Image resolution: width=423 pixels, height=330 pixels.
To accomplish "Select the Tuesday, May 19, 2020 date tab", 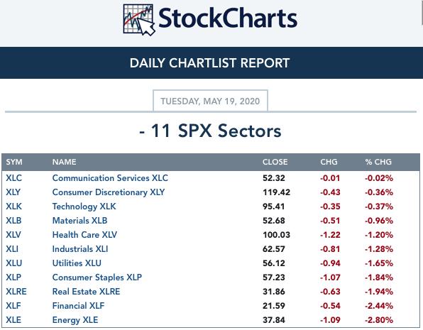I will (210, 101).
